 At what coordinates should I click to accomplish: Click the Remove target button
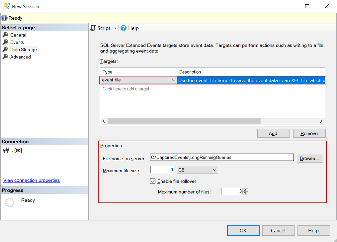[309, 133]
